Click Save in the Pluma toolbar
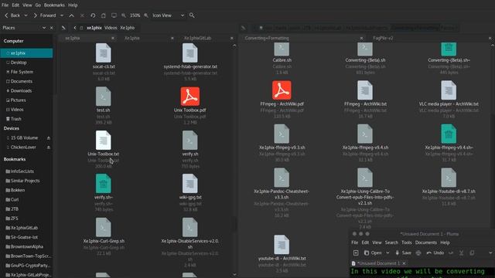Viewport: 495px width, 278px height. coord(403,253)
